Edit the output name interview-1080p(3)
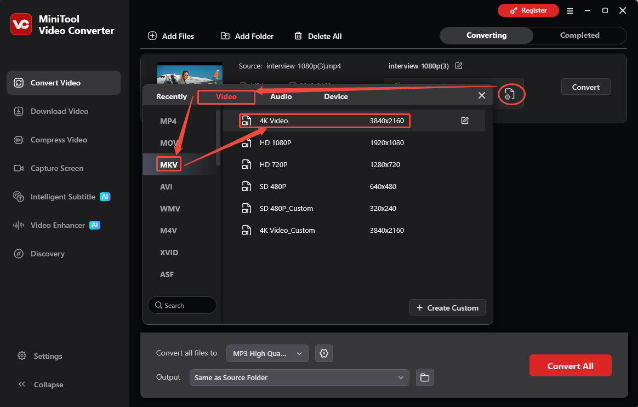 click(x=459, y=66)
